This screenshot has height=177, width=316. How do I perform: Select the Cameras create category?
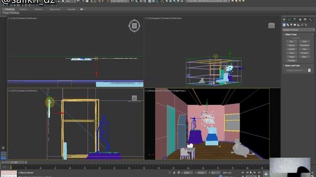pos(295,25)
